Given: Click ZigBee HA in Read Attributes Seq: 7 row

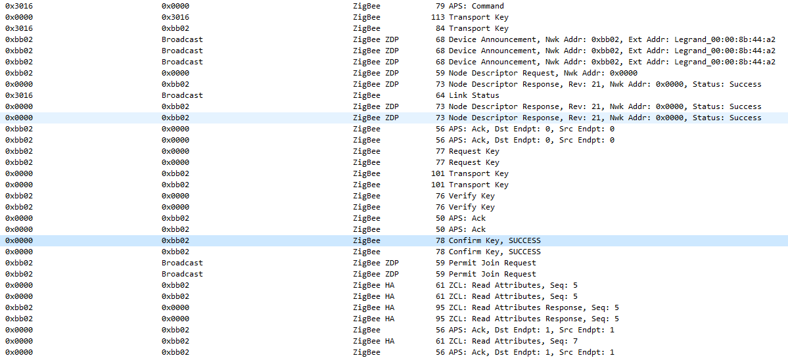Looking at the screenshot, I should click(373, 341).
